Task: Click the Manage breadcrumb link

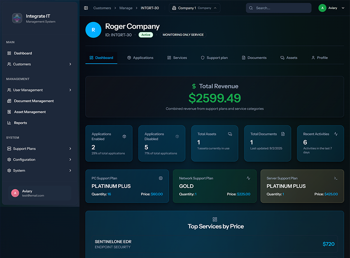Action: coord(126,8)
